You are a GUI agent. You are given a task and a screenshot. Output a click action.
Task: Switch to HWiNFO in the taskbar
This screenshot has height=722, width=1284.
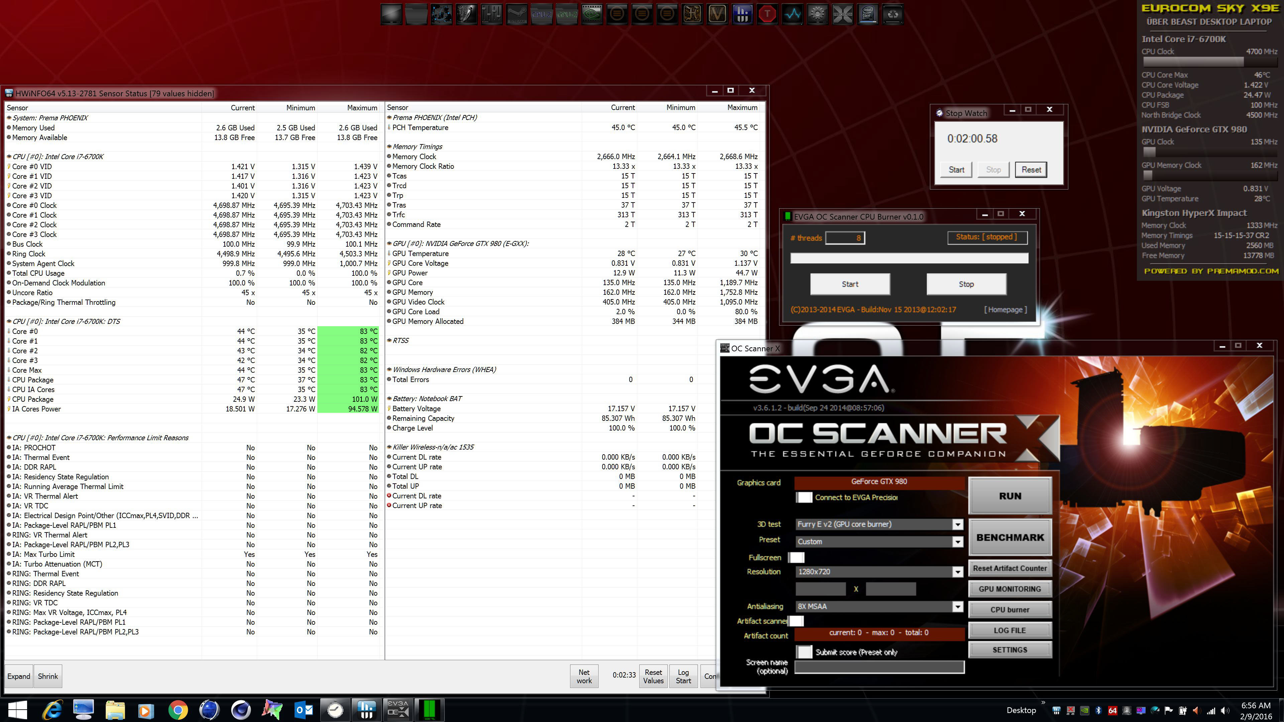point(366,710)
